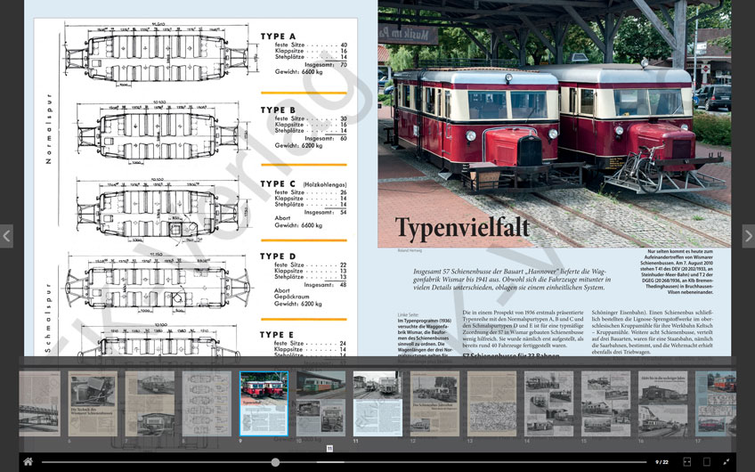Viewport: 755px width, 472px height.
Task: Open the leftmost partially visible page thumbnail
Action: (x=40, y=403)
